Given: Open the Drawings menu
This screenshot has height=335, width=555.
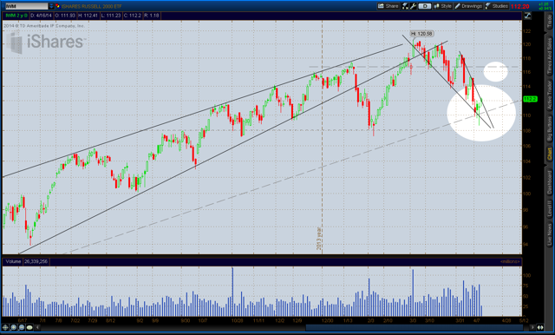Looking at the screenshot, I should [x=468, y=6].
